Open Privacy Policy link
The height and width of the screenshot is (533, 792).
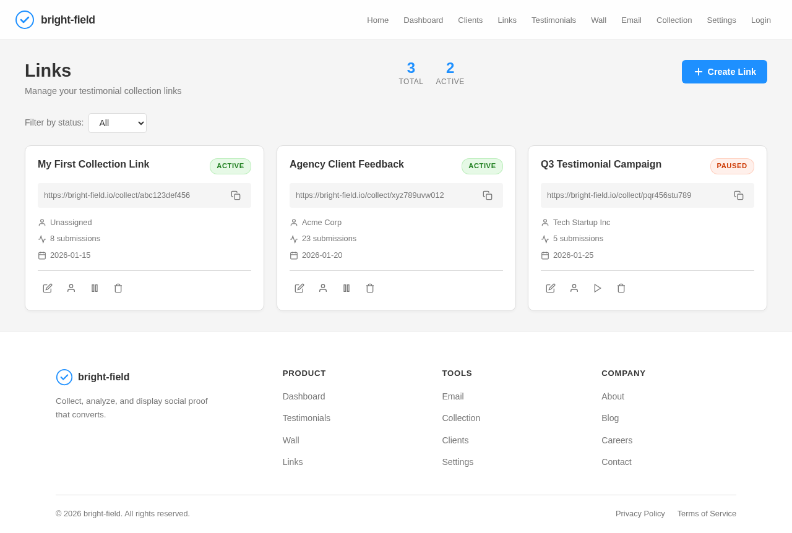point(640,513)
